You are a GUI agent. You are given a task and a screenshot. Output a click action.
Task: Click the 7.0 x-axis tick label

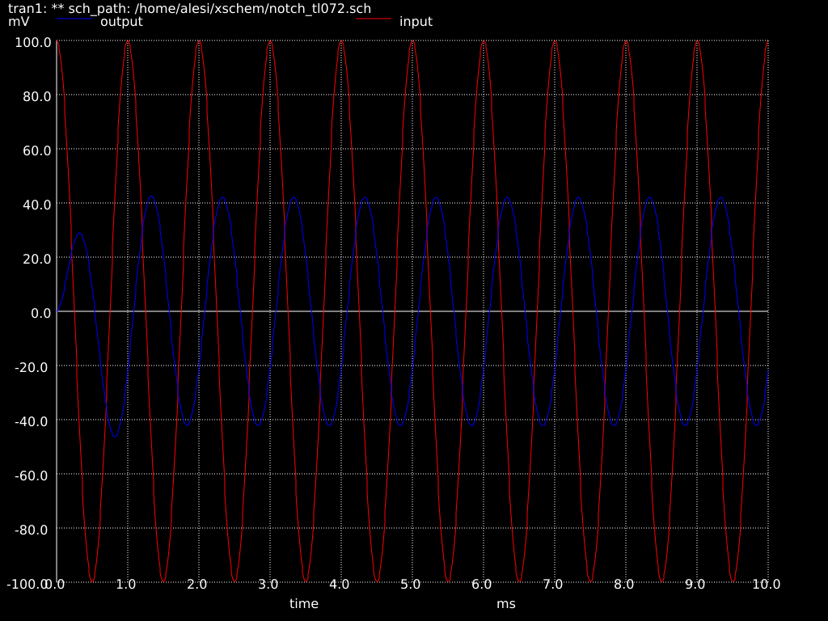point(553,584)
